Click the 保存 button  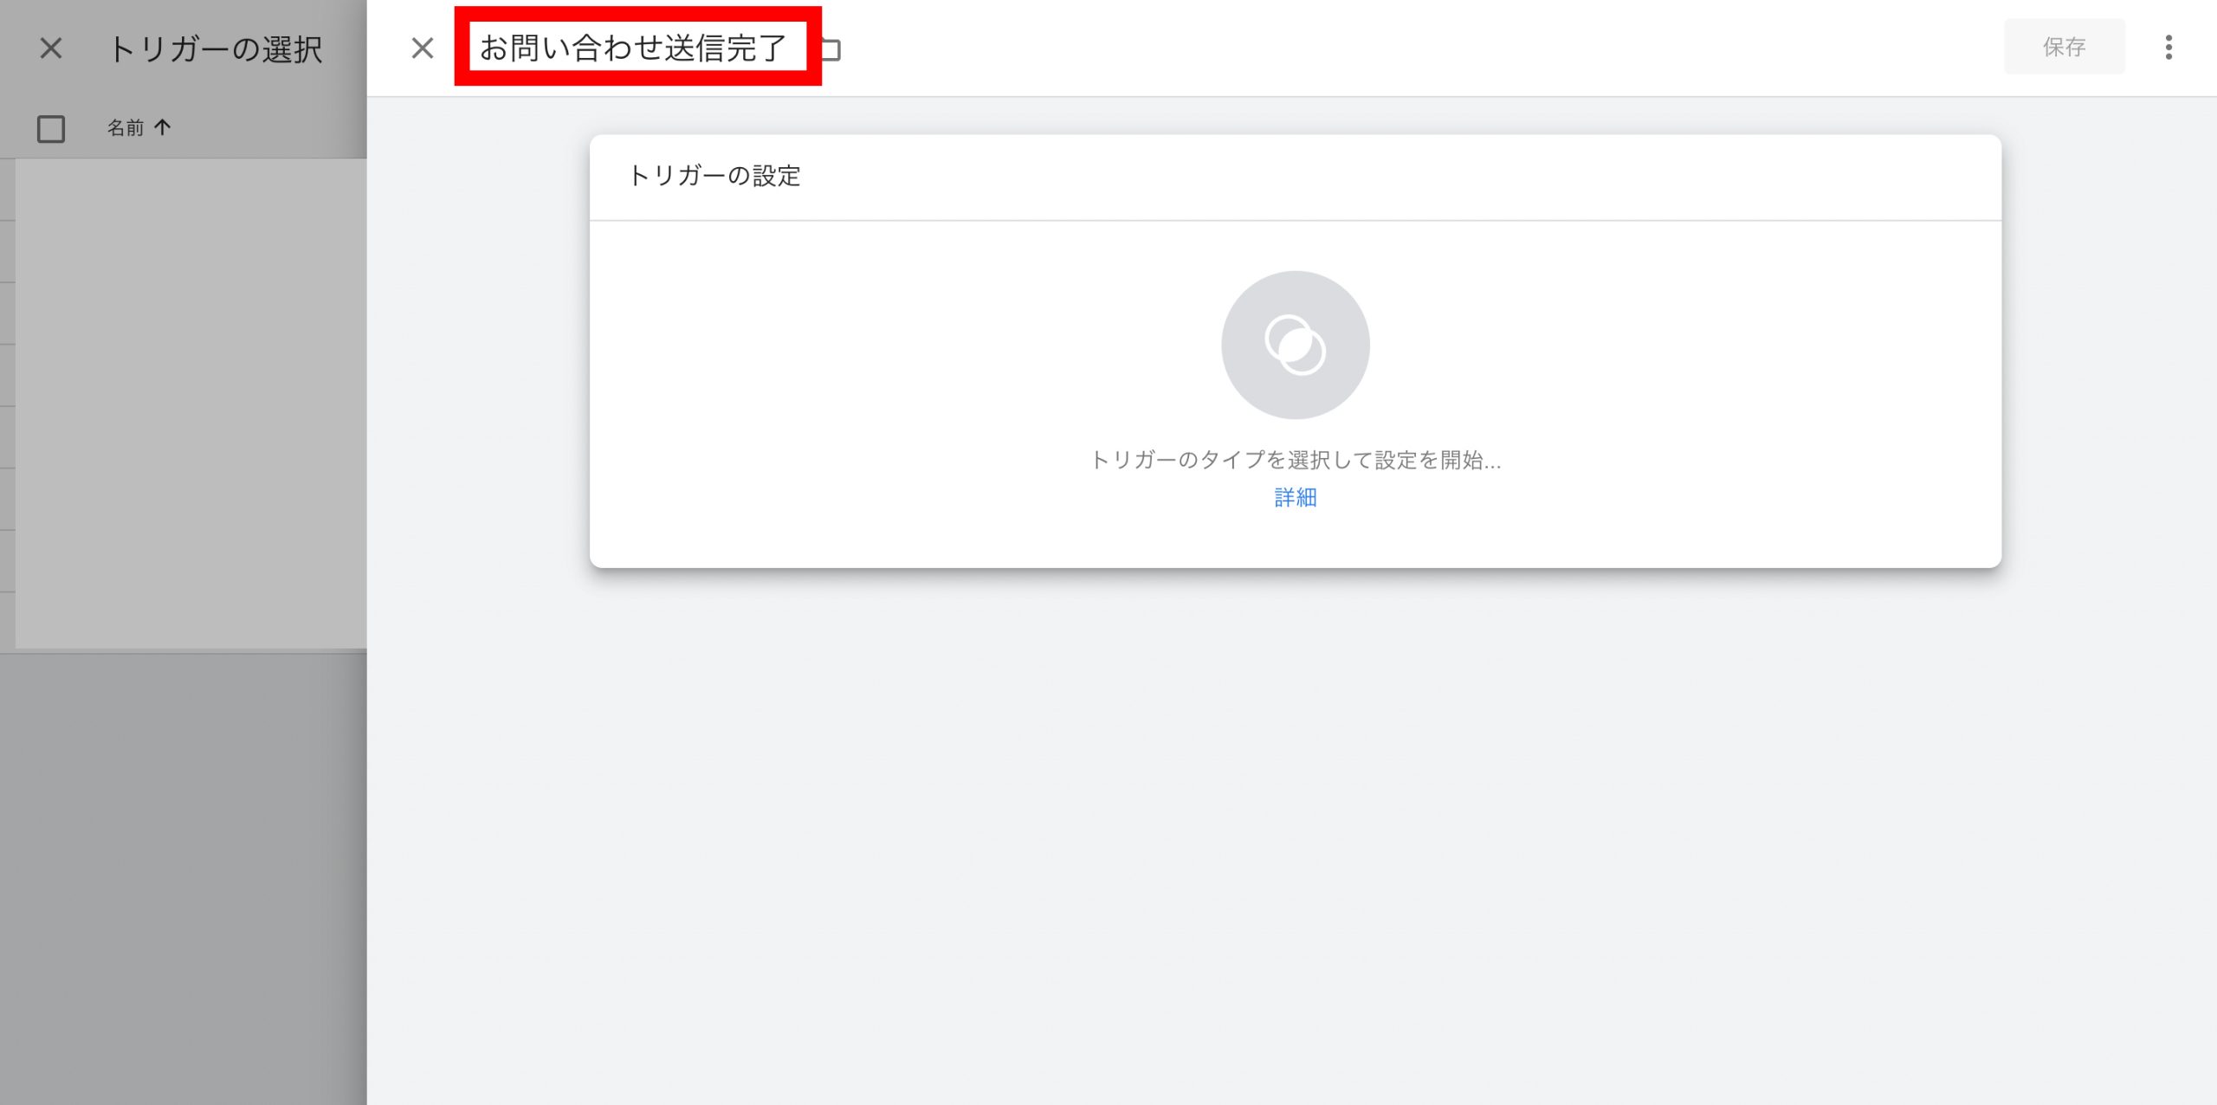2064,47
